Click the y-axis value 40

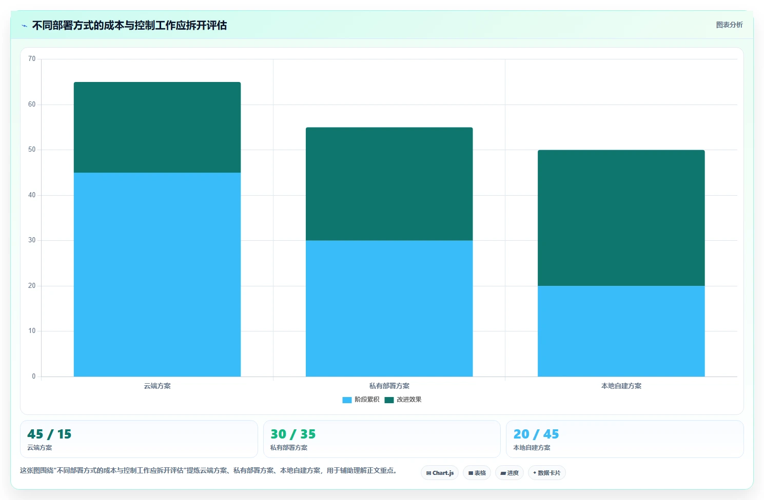[32, 195]
